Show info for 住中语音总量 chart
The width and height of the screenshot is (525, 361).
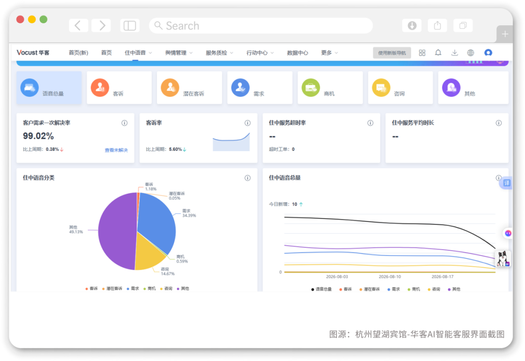point(498,178)
